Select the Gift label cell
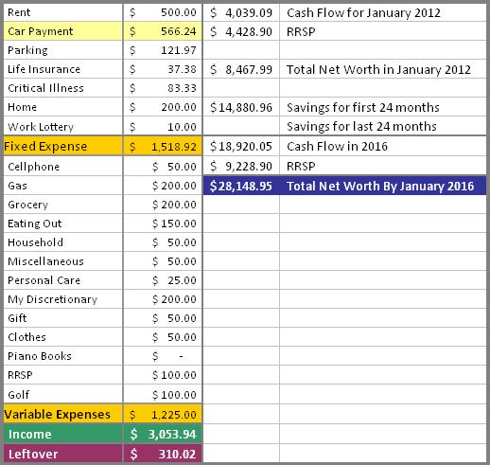Image resolution: width=490 pixels, height=465 pixels. pyautogui.click(x=63, y=318)
